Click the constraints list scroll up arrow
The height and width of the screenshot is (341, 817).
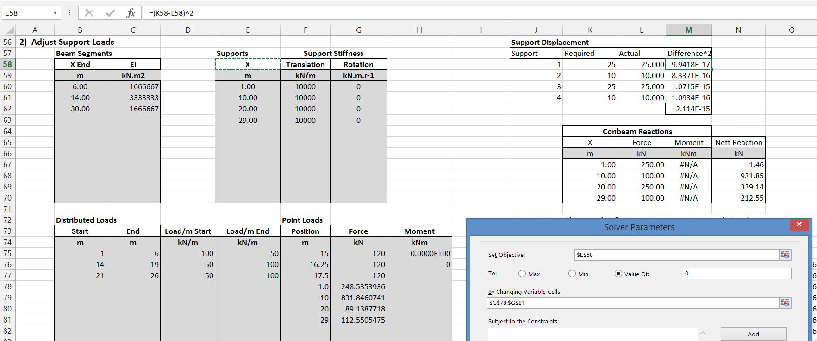(x=703, y=333)
